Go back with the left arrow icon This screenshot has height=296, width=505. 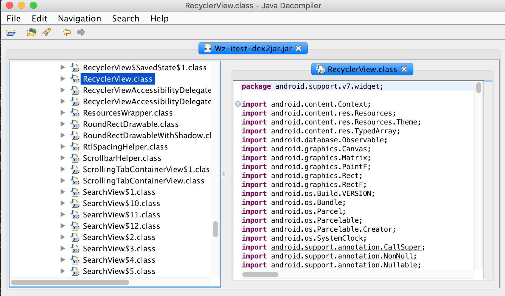pyautogui.click(x=67, y=32)
